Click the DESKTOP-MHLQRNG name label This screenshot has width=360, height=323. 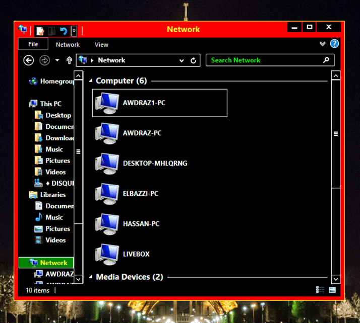click(155, 164)
